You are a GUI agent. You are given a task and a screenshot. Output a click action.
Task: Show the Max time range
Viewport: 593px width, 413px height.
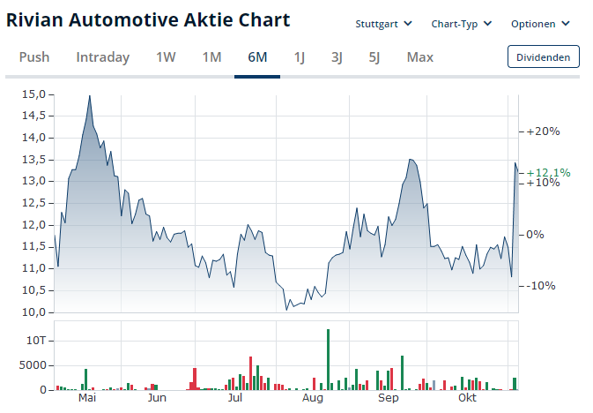[x=419, y=57]
